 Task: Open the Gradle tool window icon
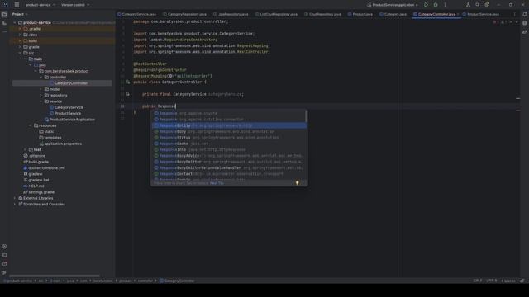pyautogui.click(x=525, y=32)
